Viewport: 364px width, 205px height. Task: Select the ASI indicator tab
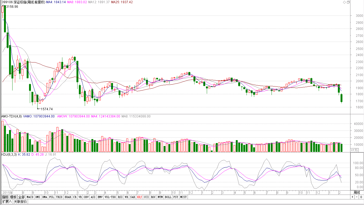[93, 197]
